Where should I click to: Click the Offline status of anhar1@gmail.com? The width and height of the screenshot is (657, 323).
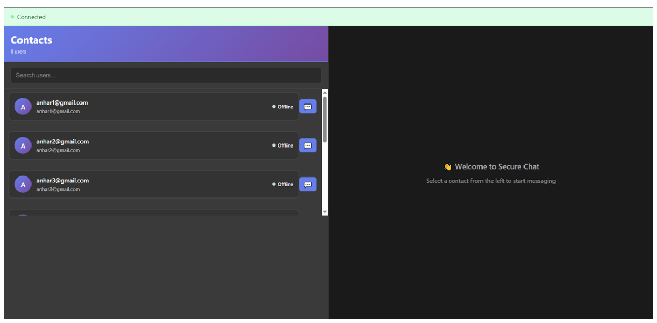pyautogui.click(x=283, y=107)
